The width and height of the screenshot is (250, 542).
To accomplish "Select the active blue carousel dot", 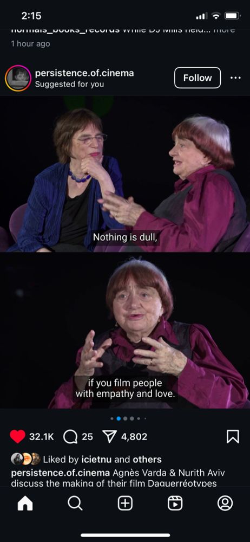I will [119, 418].
